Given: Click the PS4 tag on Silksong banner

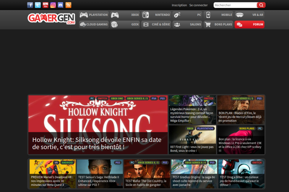Looking at the screenshot, I should coord(154,98).
